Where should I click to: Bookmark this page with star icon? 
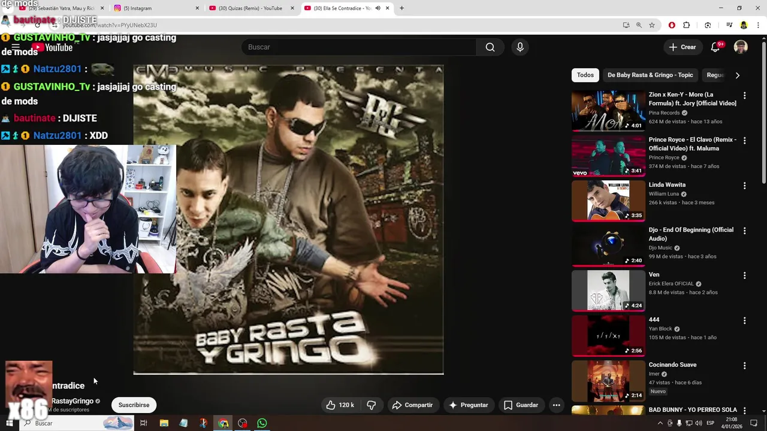[652, 25]
